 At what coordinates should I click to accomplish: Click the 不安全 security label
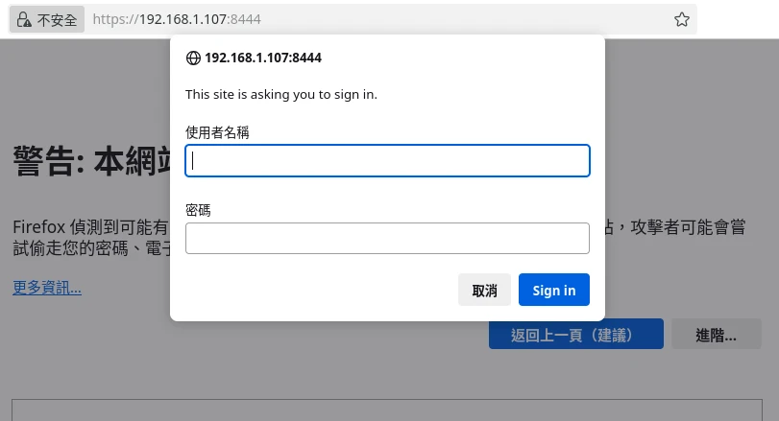click(57, 19)
